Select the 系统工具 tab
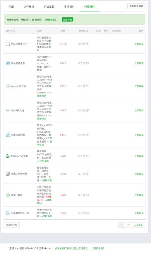This screenshot has width=151, height=253. tap(49, 7)
